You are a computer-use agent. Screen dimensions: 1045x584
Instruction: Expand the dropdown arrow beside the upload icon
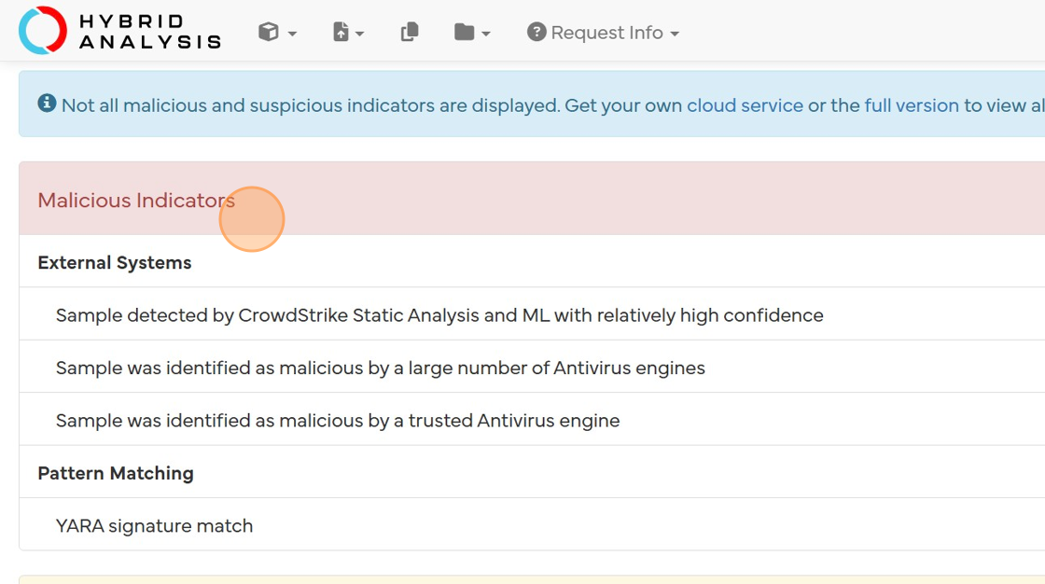360,34
